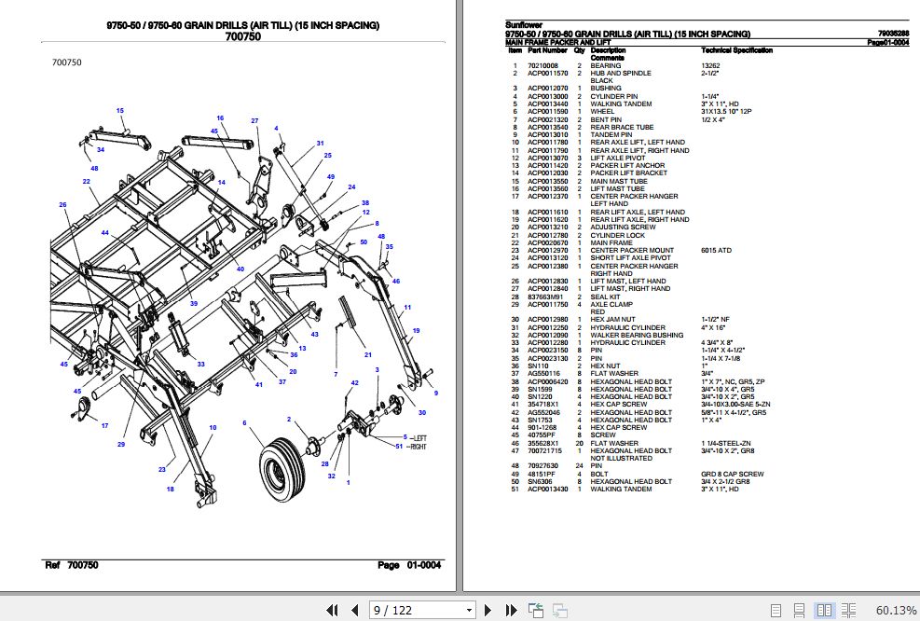Screen dimensions: 920x621
Task: Click callout 27 on the diagram
Action: (x=254, y=121)
